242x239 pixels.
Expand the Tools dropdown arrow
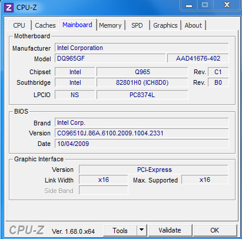point(142,230)
